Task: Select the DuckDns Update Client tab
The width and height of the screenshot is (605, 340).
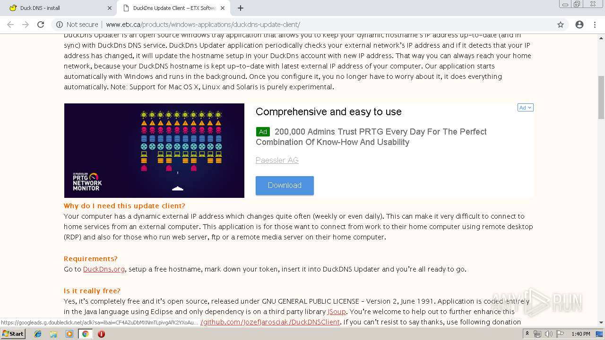Action: coord(173,8)
